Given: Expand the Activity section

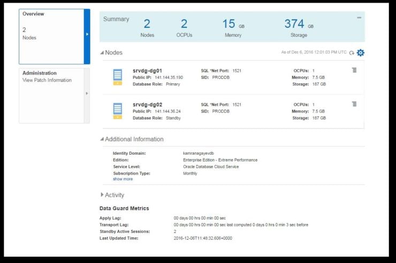Looking at the screenshot, I should click(x=102, y=195).
